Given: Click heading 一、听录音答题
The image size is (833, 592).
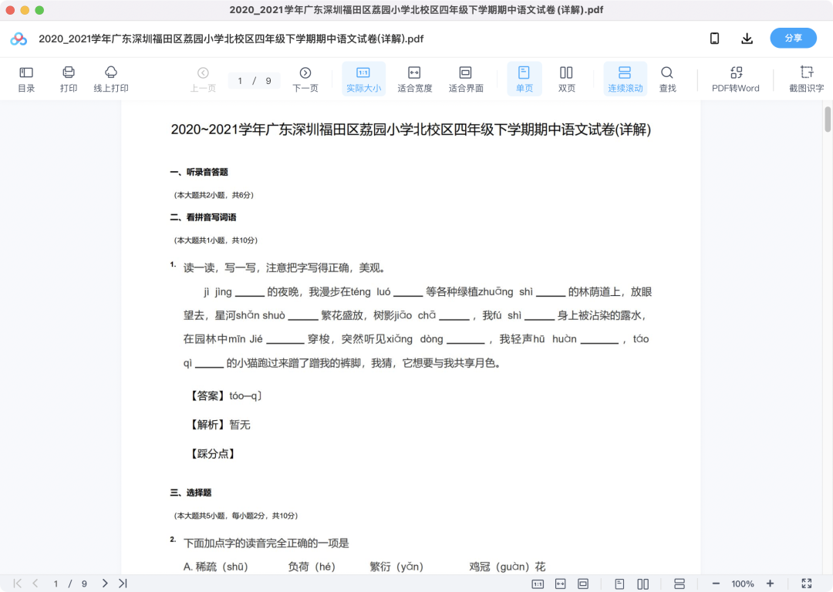Looking at the screenshot, I should [199, 172].
